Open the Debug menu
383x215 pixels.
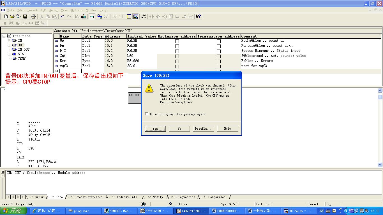tap(54, 10)
